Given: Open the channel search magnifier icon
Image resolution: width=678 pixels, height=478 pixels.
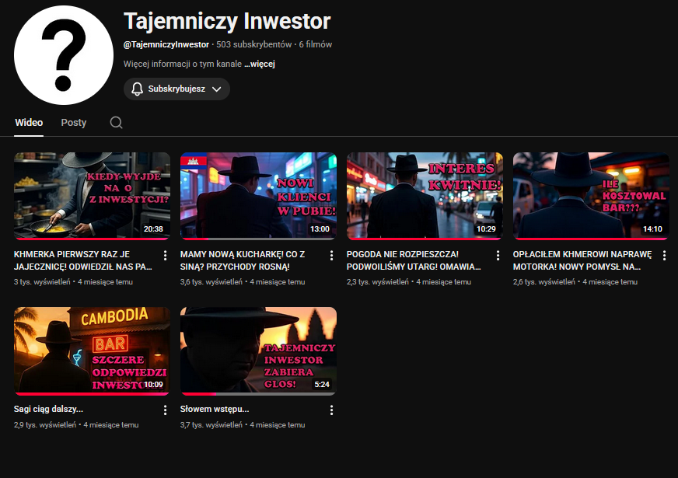Looking at the screenshot, I should [116, 123].
